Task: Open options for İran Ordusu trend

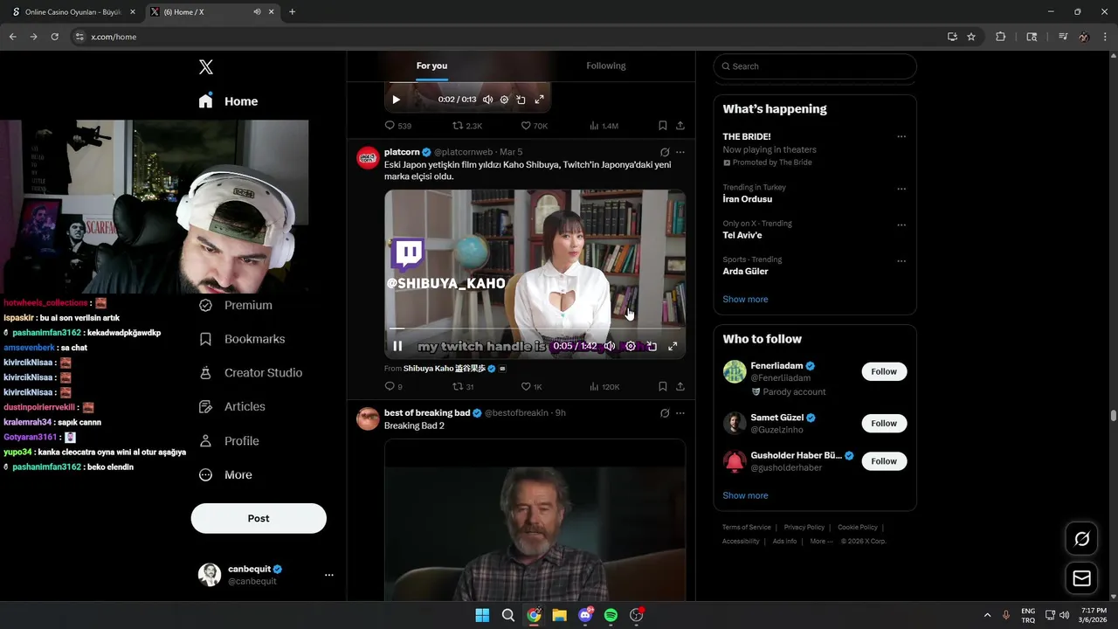Action: tap(901, 189)
